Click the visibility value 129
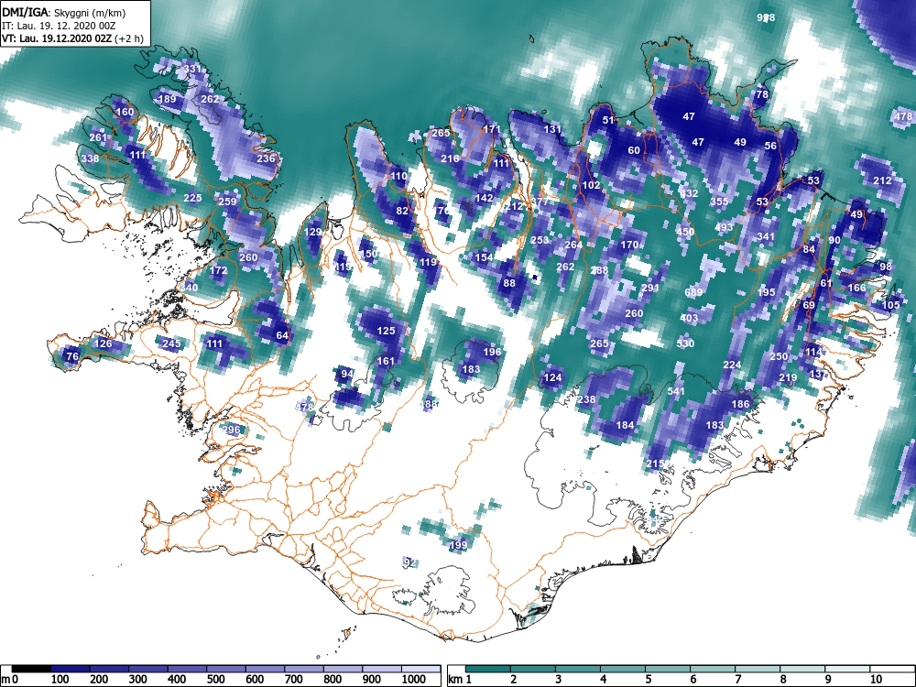916x687 pixels. tap(312, 232)
